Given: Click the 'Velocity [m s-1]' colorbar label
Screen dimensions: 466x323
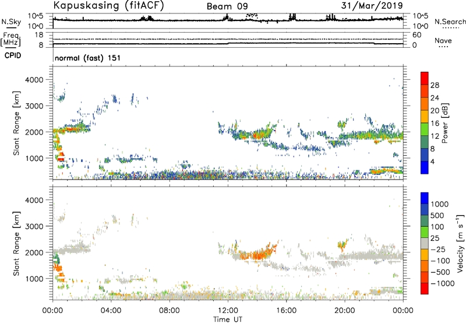Looking at the screenshot, I should pyautogui.click(x=460, y=243).
